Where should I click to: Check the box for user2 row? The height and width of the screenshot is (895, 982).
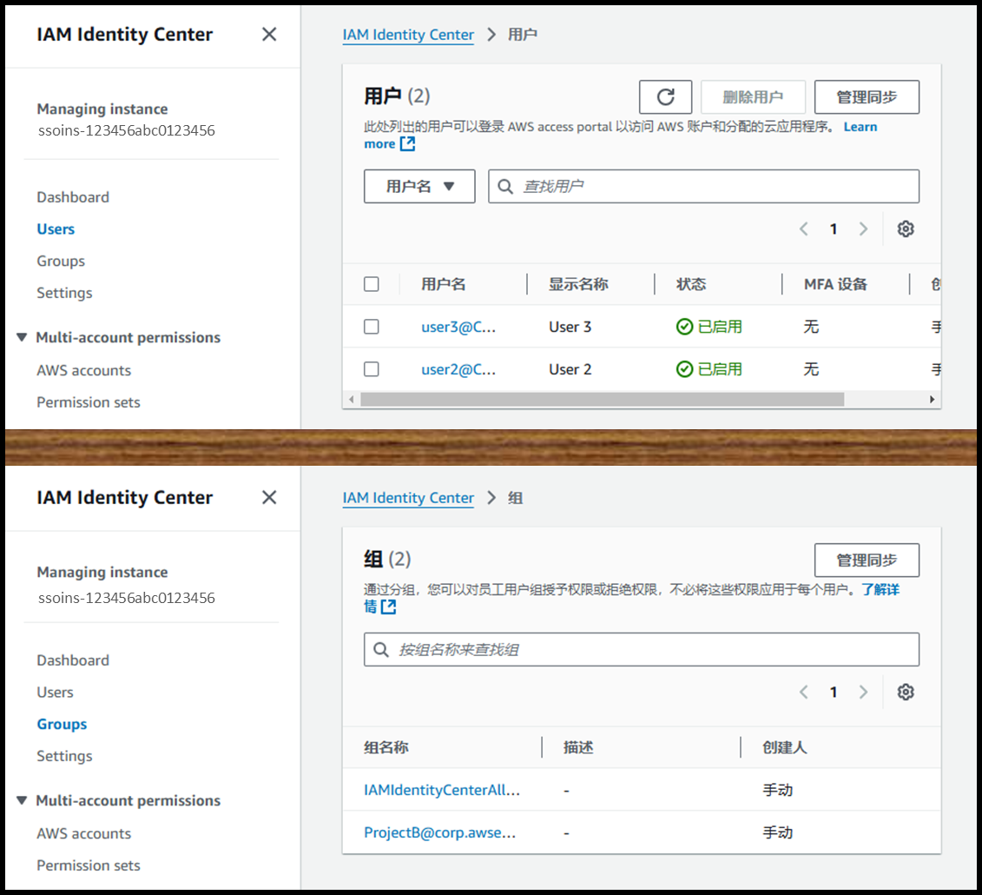(372, 369)
